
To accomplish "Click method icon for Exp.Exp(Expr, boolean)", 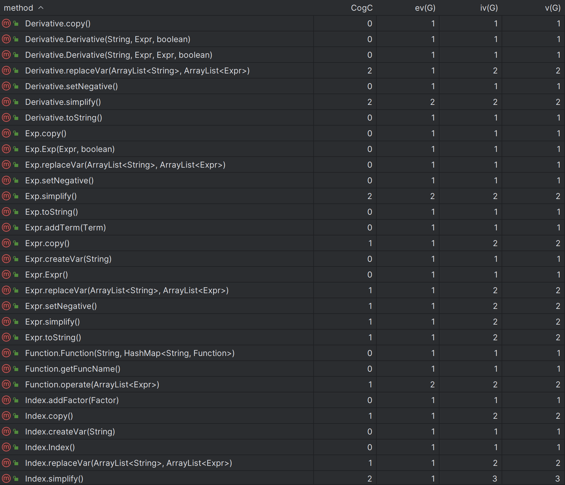I will (6, 149).
